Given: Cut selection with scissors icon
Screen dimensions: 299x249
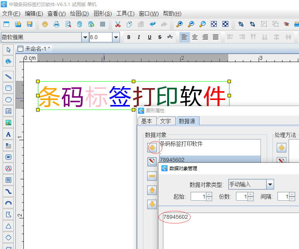Looking at the screenshot, I should [x=118, y=24].
